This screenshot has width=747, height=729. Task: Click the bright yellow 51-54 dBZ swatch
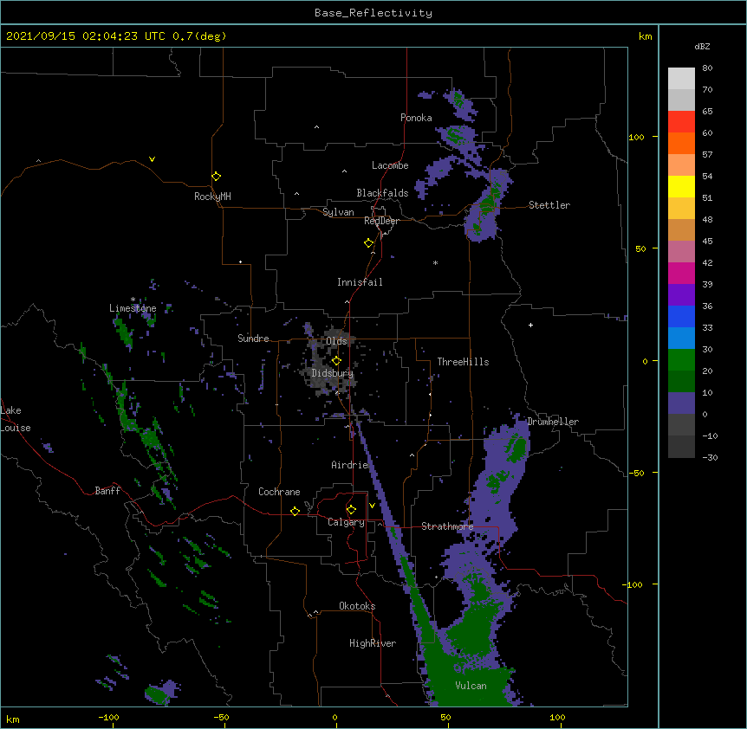pyautogui.click(x=681, y=186)
